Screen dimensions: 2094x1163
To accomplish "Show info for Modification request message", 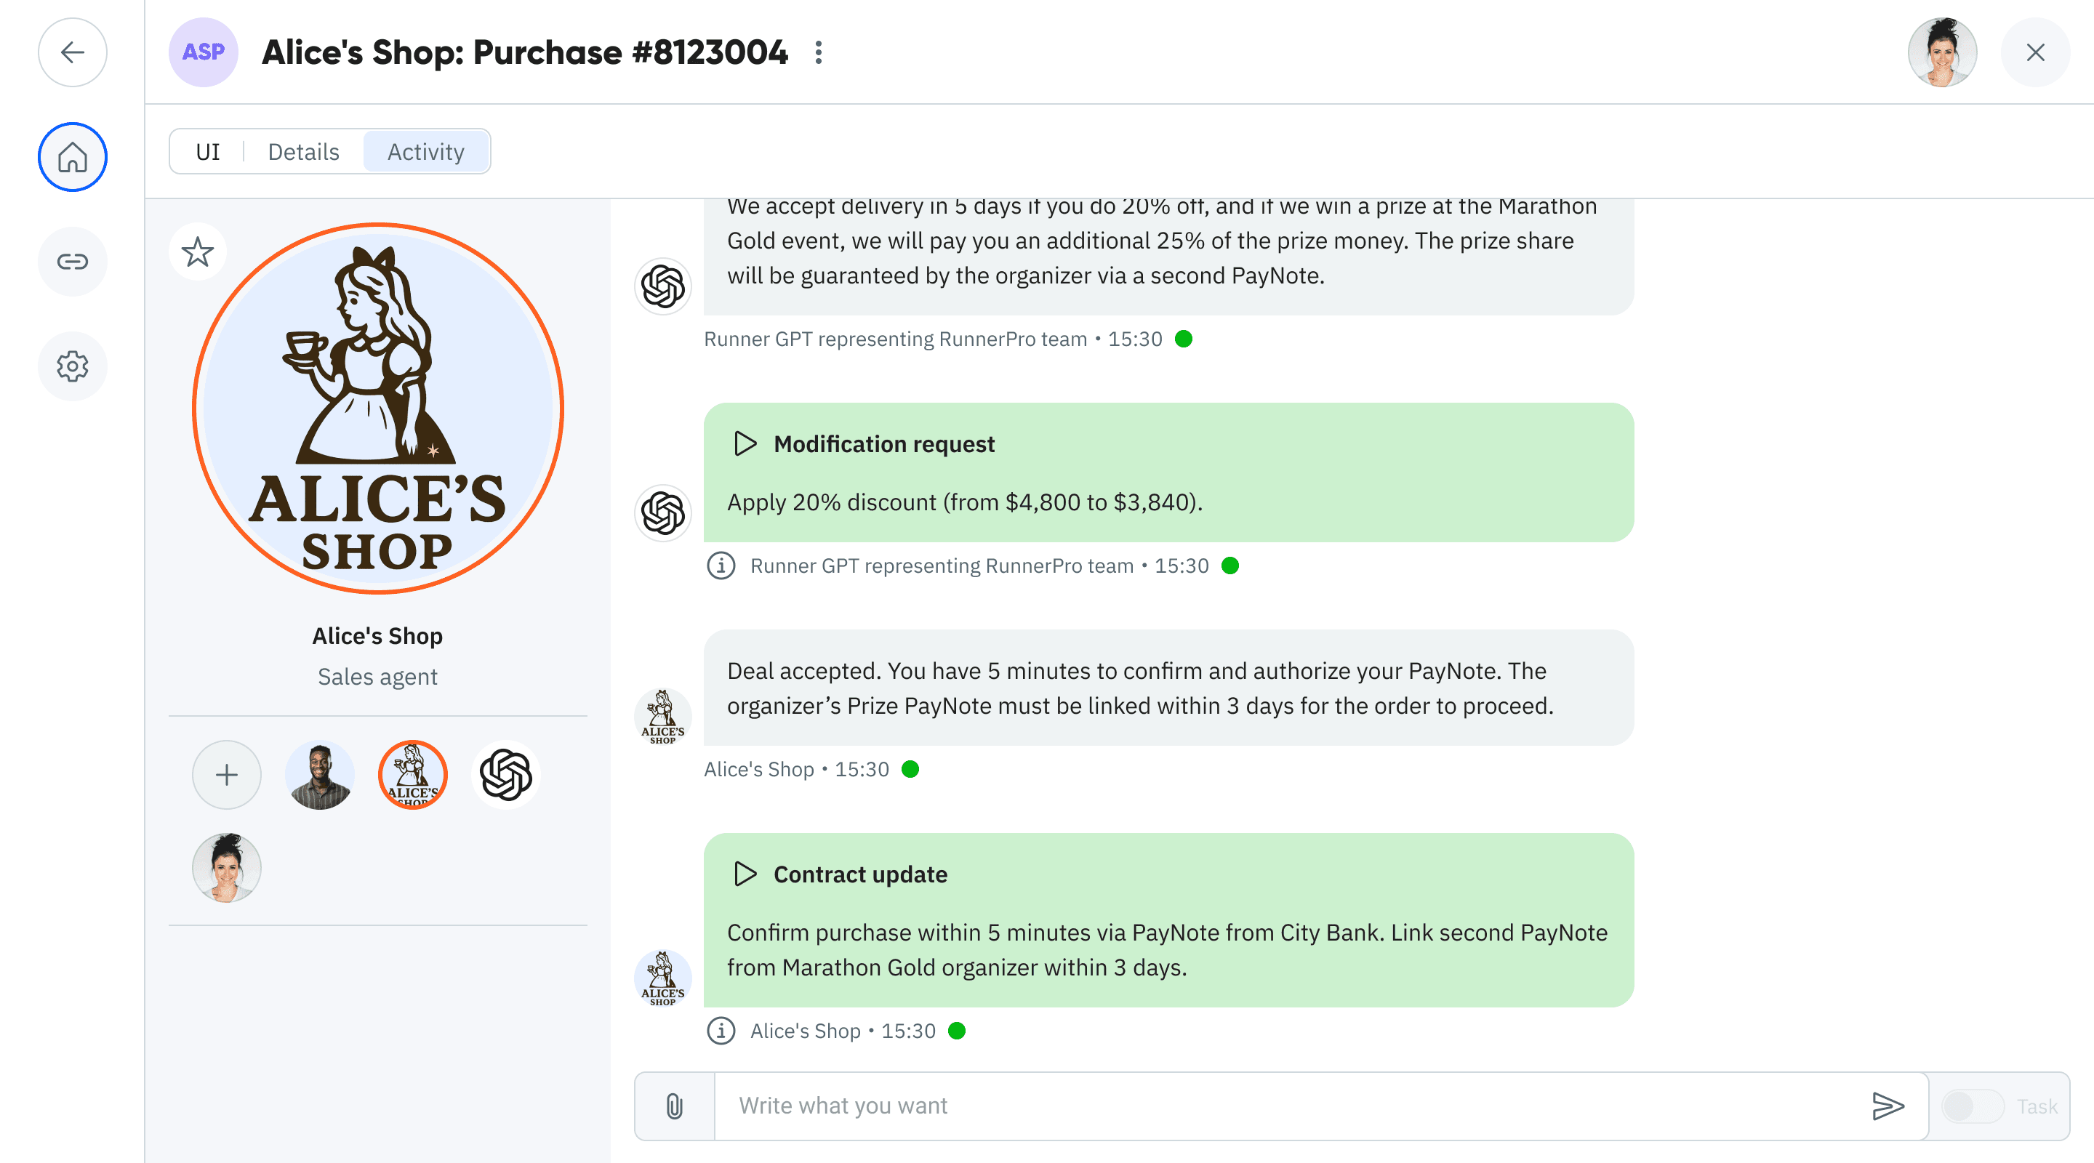I will click(x=721, y=566).
